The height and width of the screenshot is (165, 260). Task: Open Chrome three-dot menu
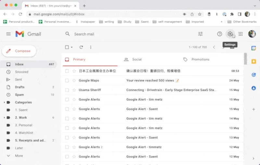click(255, 14)
